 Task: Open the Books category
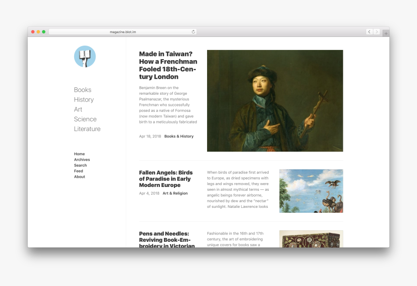coord(83,90)
